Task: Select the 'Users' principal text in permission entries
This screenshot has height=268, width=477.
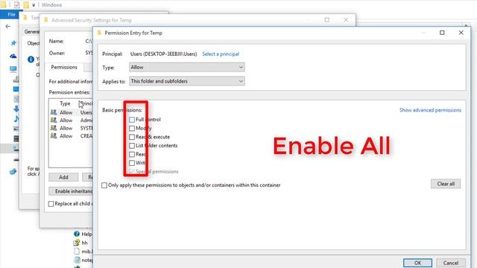Action: [x=86, y=112]
